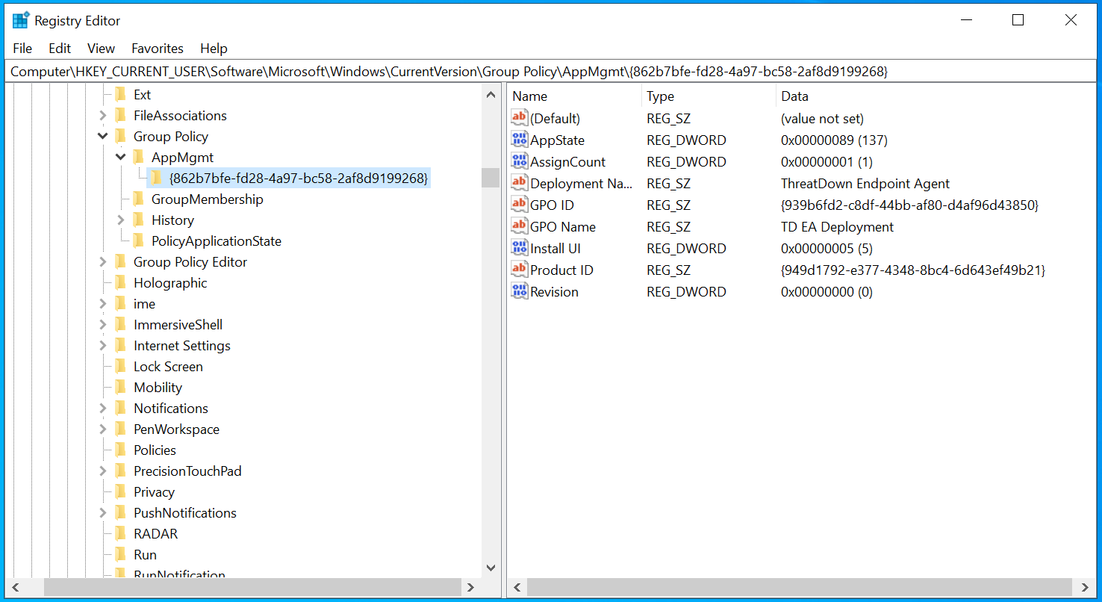Viewport: 1102px width, 602px height.
Task: Open the Favorites menu
Action: click(x=158, y=48)
